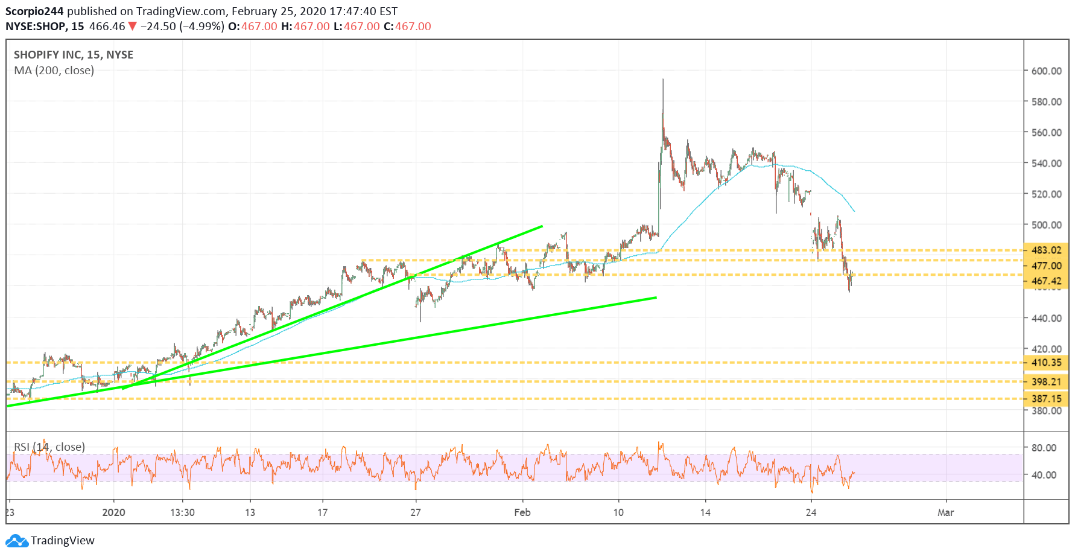Open the TradingView brand text link
The height and width of the screenshot is (557, 1075).
click(63, 541)
